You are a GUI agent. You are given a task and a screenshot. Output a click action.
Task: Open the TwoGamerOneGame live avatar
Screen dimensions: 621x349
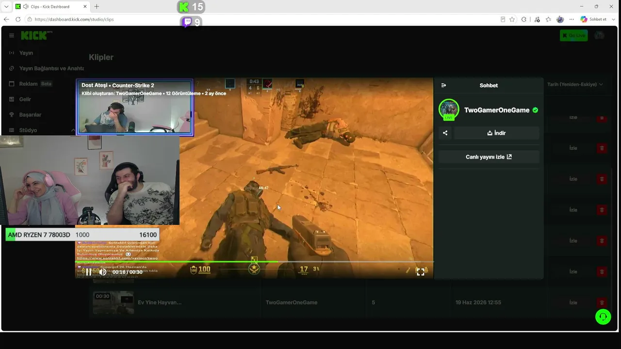pyautogui.click(x=449, y=110)
